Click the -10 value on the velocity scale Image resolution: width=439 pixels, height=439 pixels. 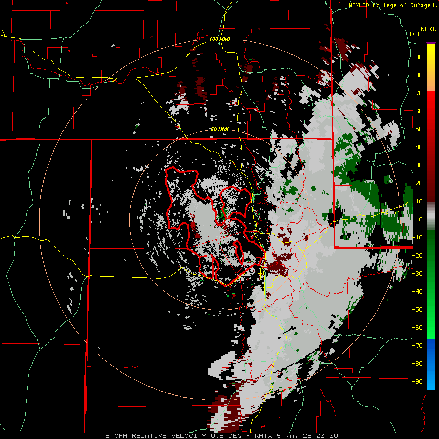[x=417, y=238]
